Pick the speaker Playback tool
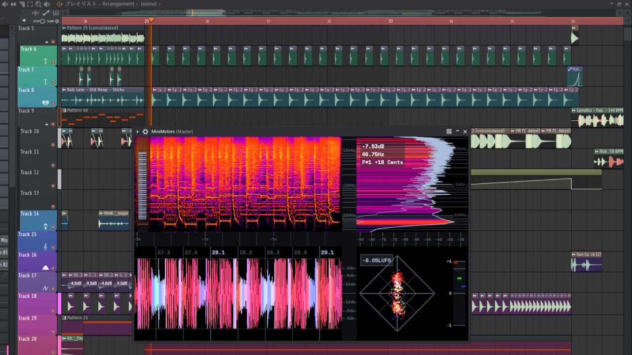This screenshot has height=355, width=632. [47, 4]
